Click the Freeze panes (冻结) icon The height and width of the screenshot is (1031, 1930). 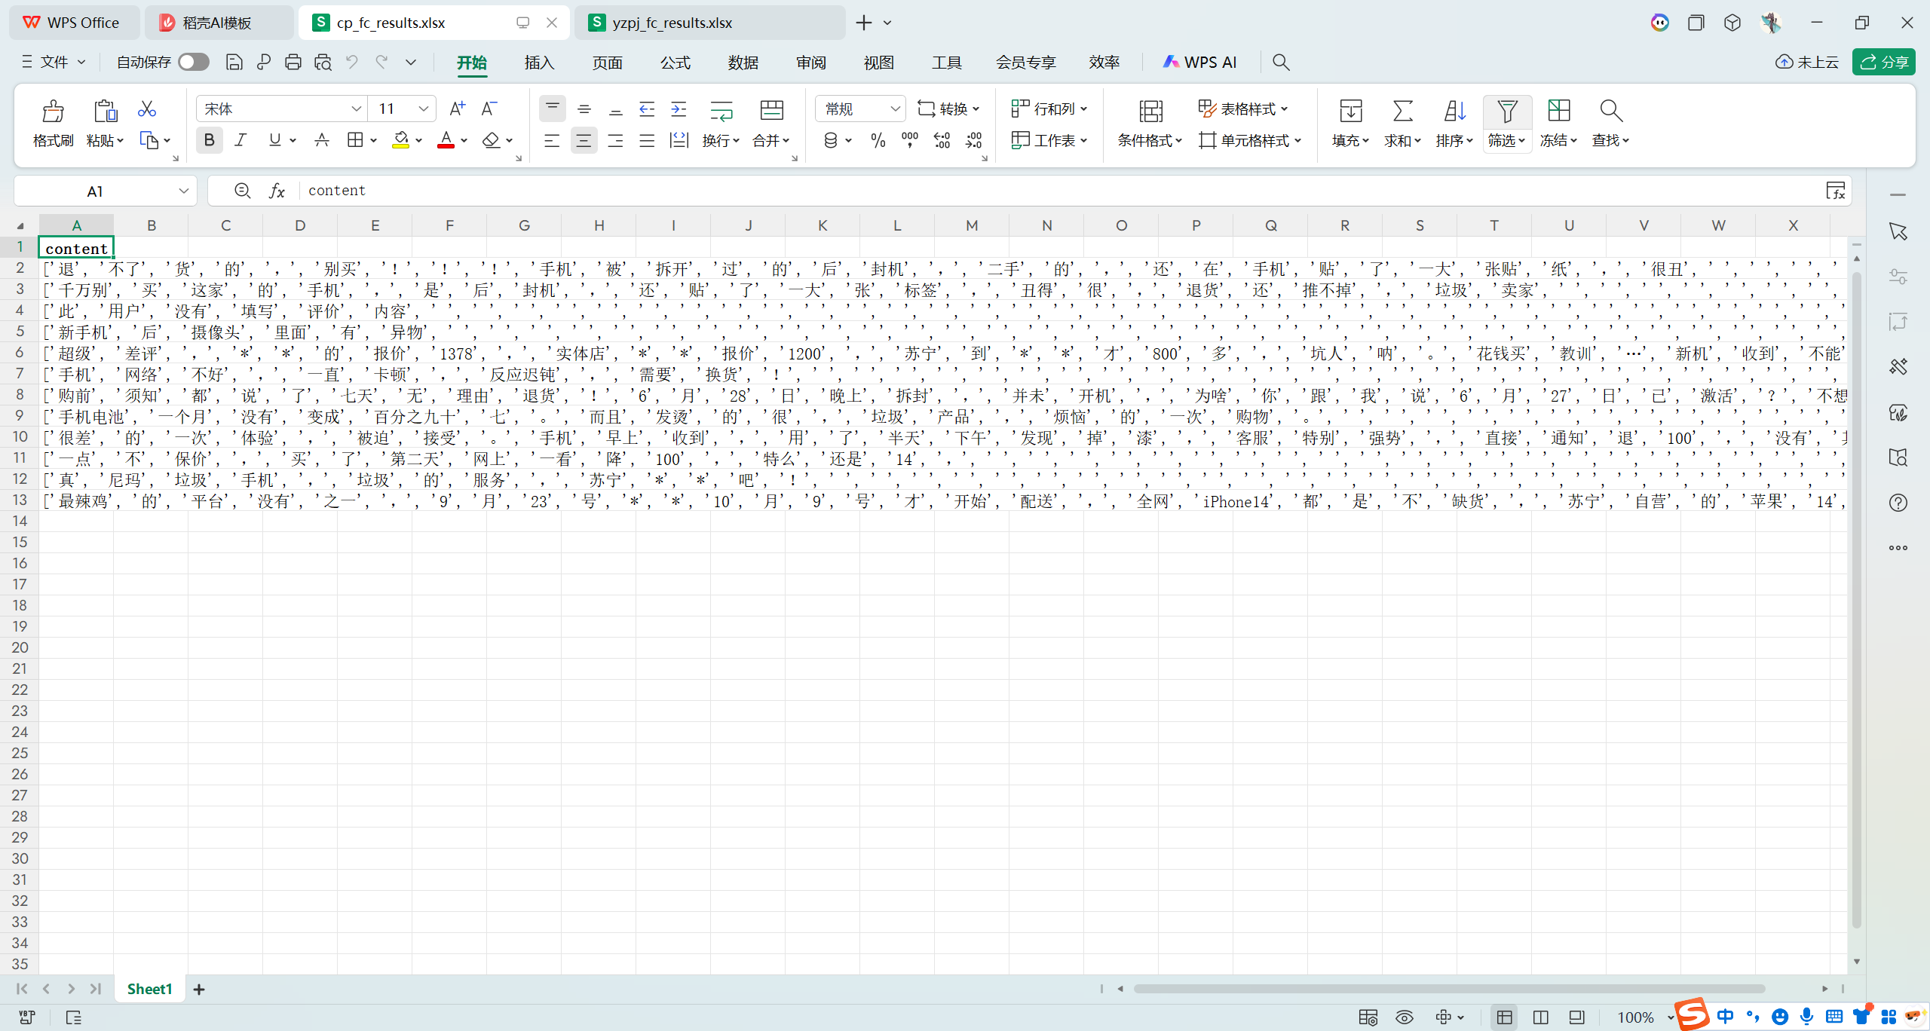[1558, 112]
